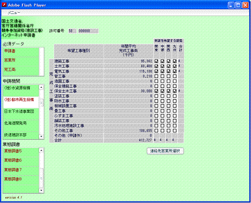Image resolution: width=251 pixels, height=203 pixels.
Task: Click the 許可番号 000000 input field
Action: tap(88, 31)
